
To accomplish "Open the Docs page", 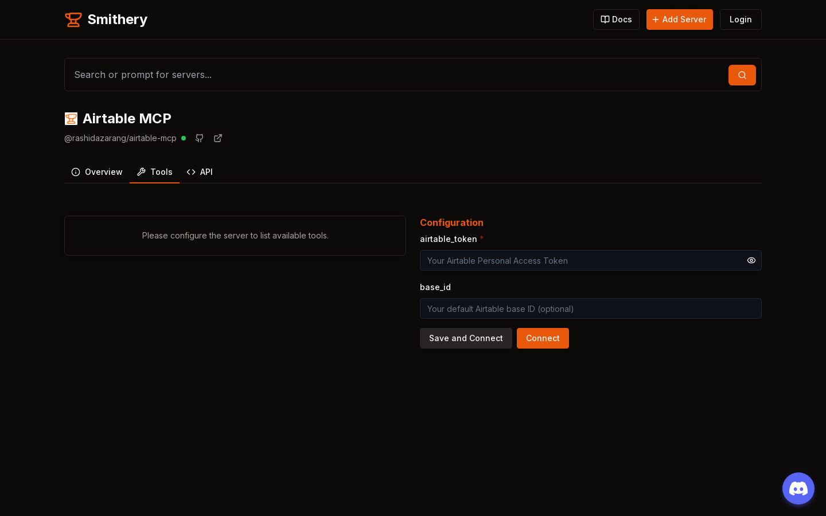I will click(616, 19).
